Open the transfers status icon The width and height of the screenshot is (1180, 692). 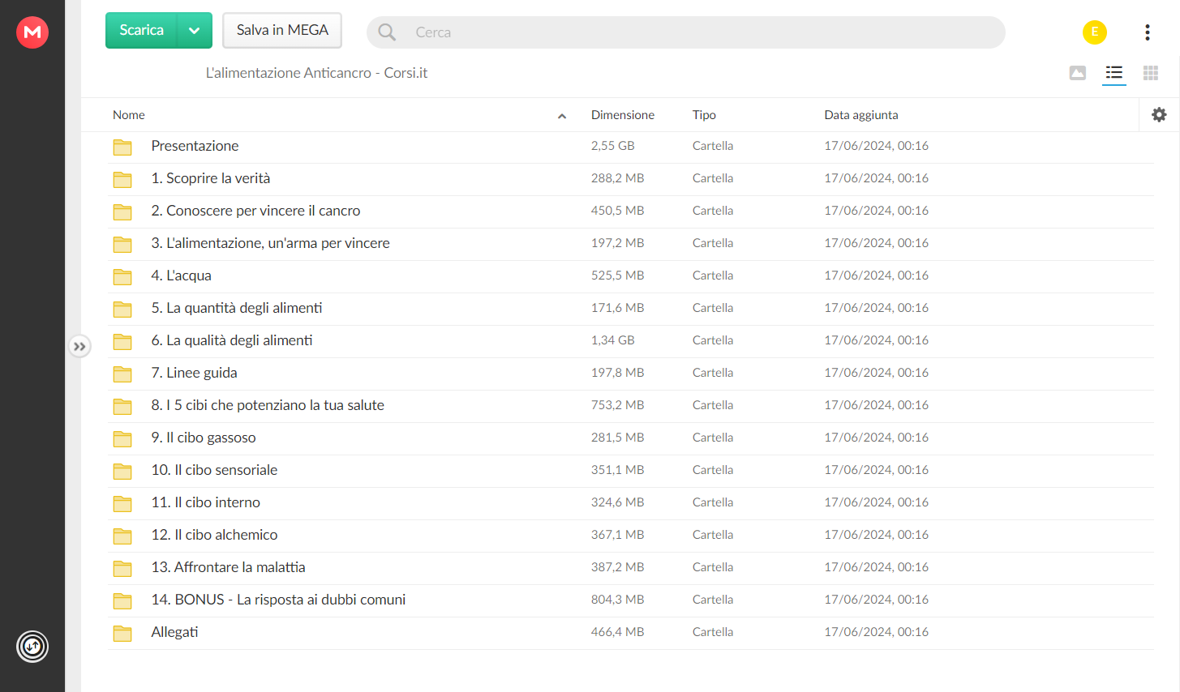[x=32, y=646]
